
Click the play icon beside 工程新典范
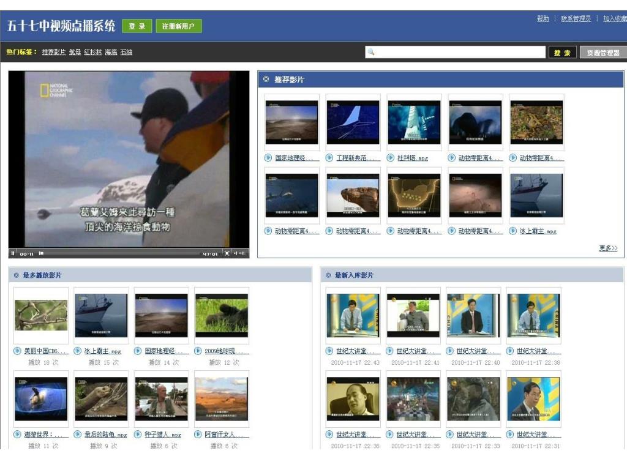point(329,158)
